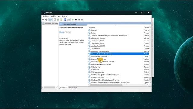Viewport: 193px width, 109px height.
Task: Pause the service with the pause icon
Action: point(79,20)
